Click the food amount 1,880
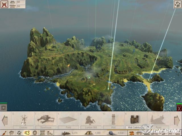This screenshot has height=136, width=182. pos(98,133)
